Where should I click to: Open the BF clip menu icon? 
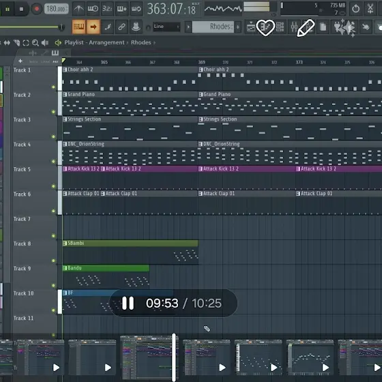pyautogui.click(x=65, y=293)
